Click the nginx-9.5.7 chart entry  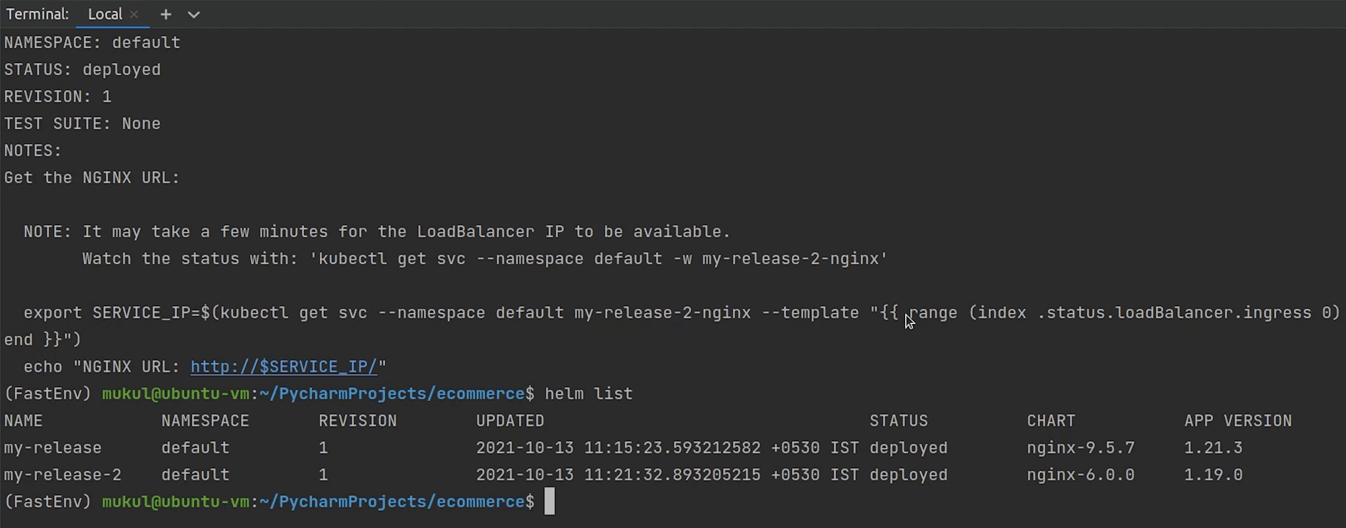pos(1080,448)
